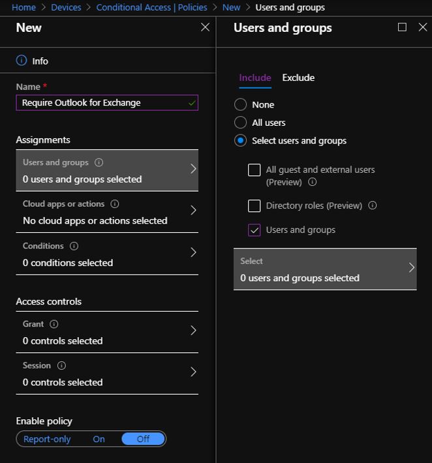432x463 pixels.
Task: Switch to the Exclude tab
Action: (298, 78)
